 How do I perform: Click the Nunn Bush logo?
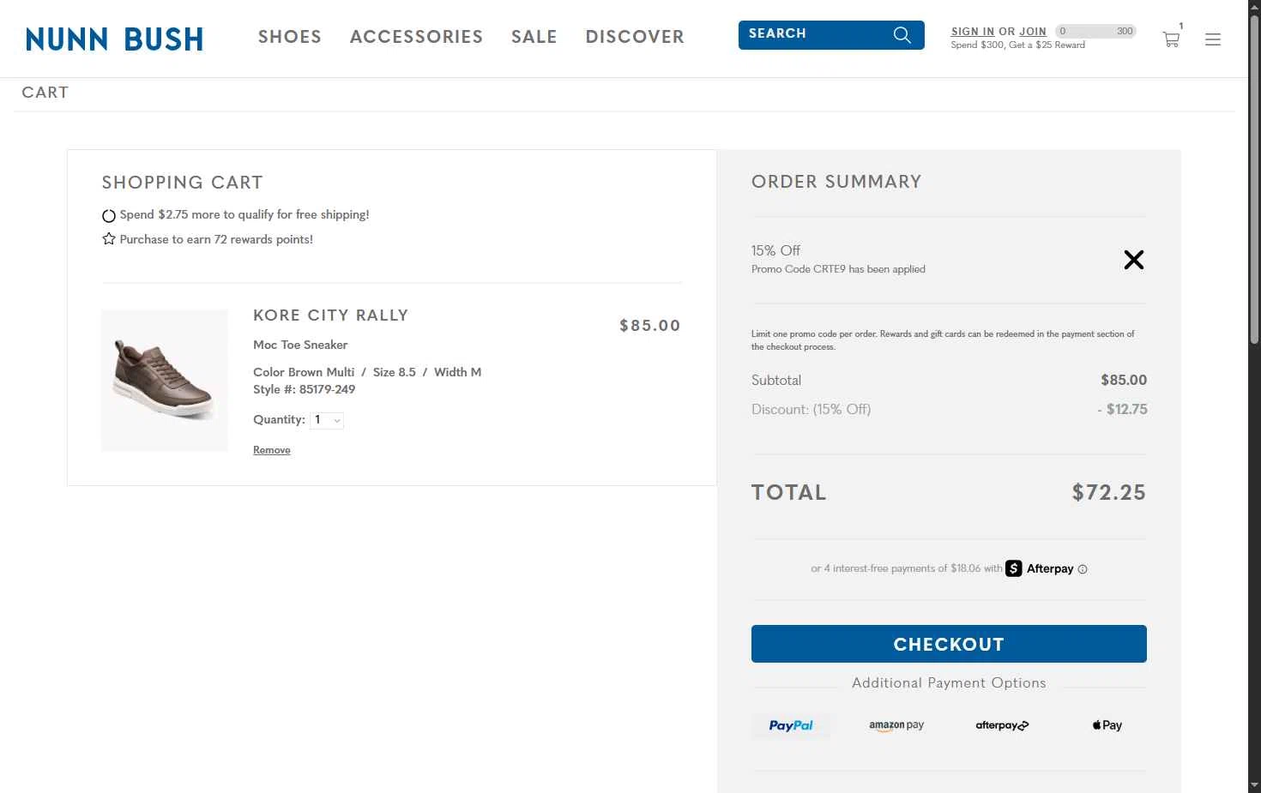click(x=114, y=39)
